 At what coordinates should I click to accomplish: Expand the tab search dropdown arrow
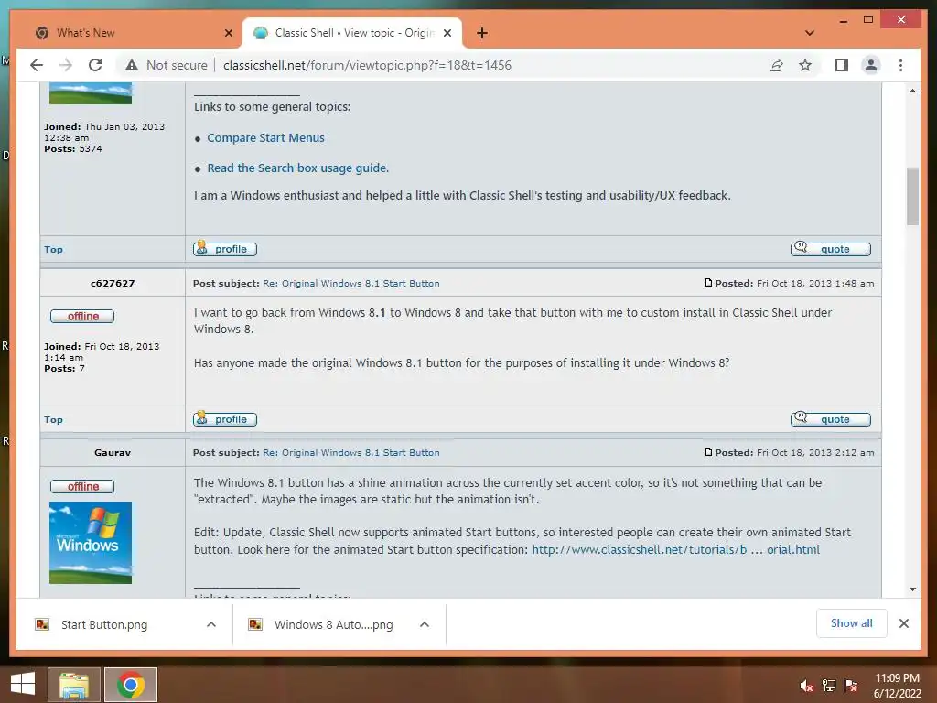tap(810, 33)
